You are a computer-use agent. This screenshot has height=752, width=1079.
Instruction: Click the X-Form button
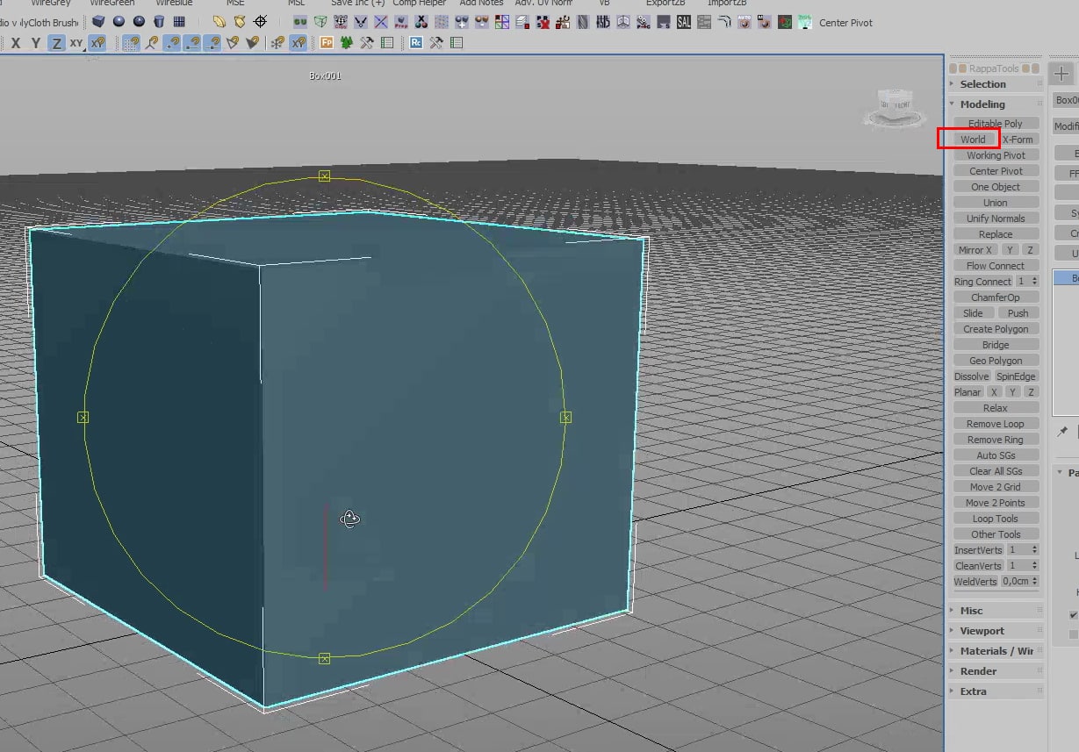[1018, 140]
